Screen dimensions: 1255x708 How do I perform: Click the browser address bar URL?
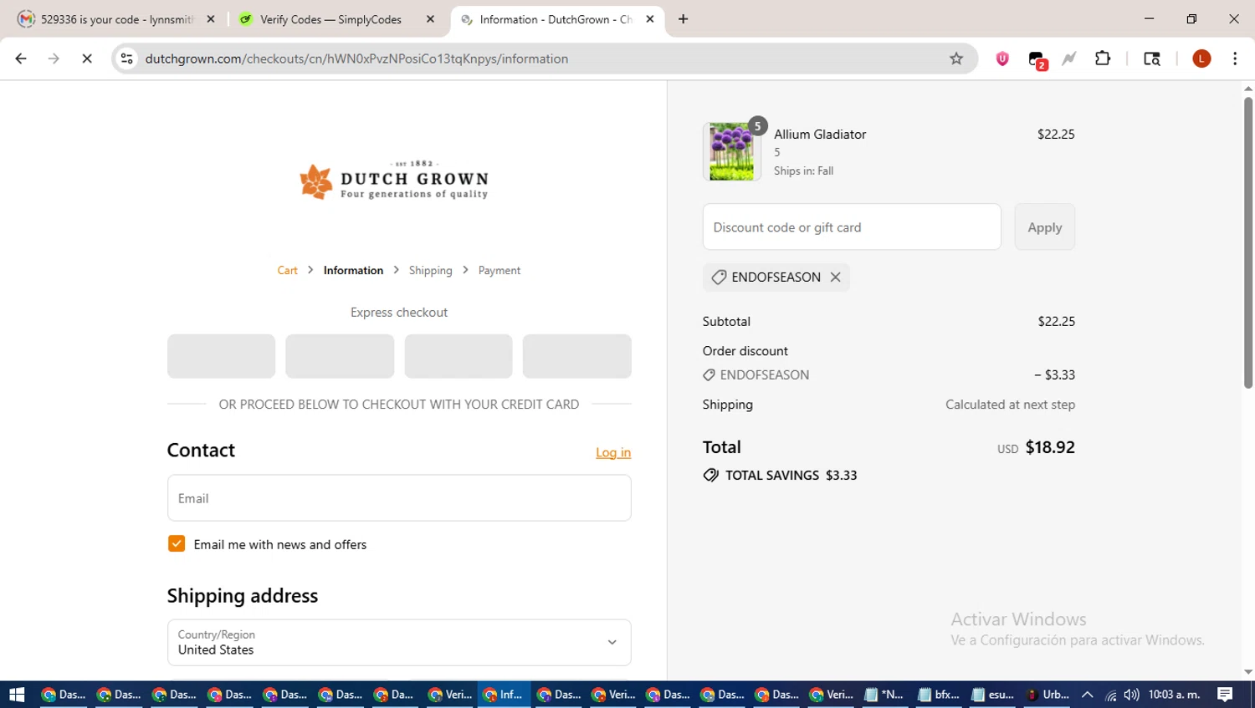(x=356, y=59)
